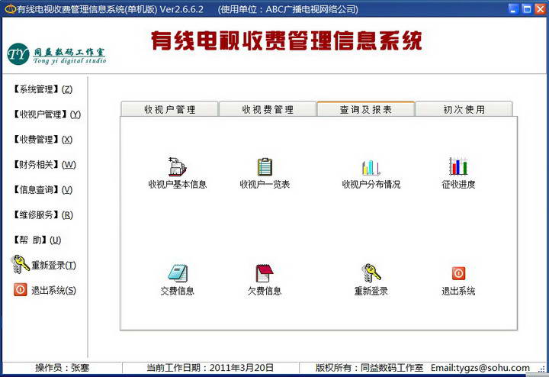549x377 pixels.
Task: Click the sidebar keys icon for 重新登录
Action: pos(20,264)
